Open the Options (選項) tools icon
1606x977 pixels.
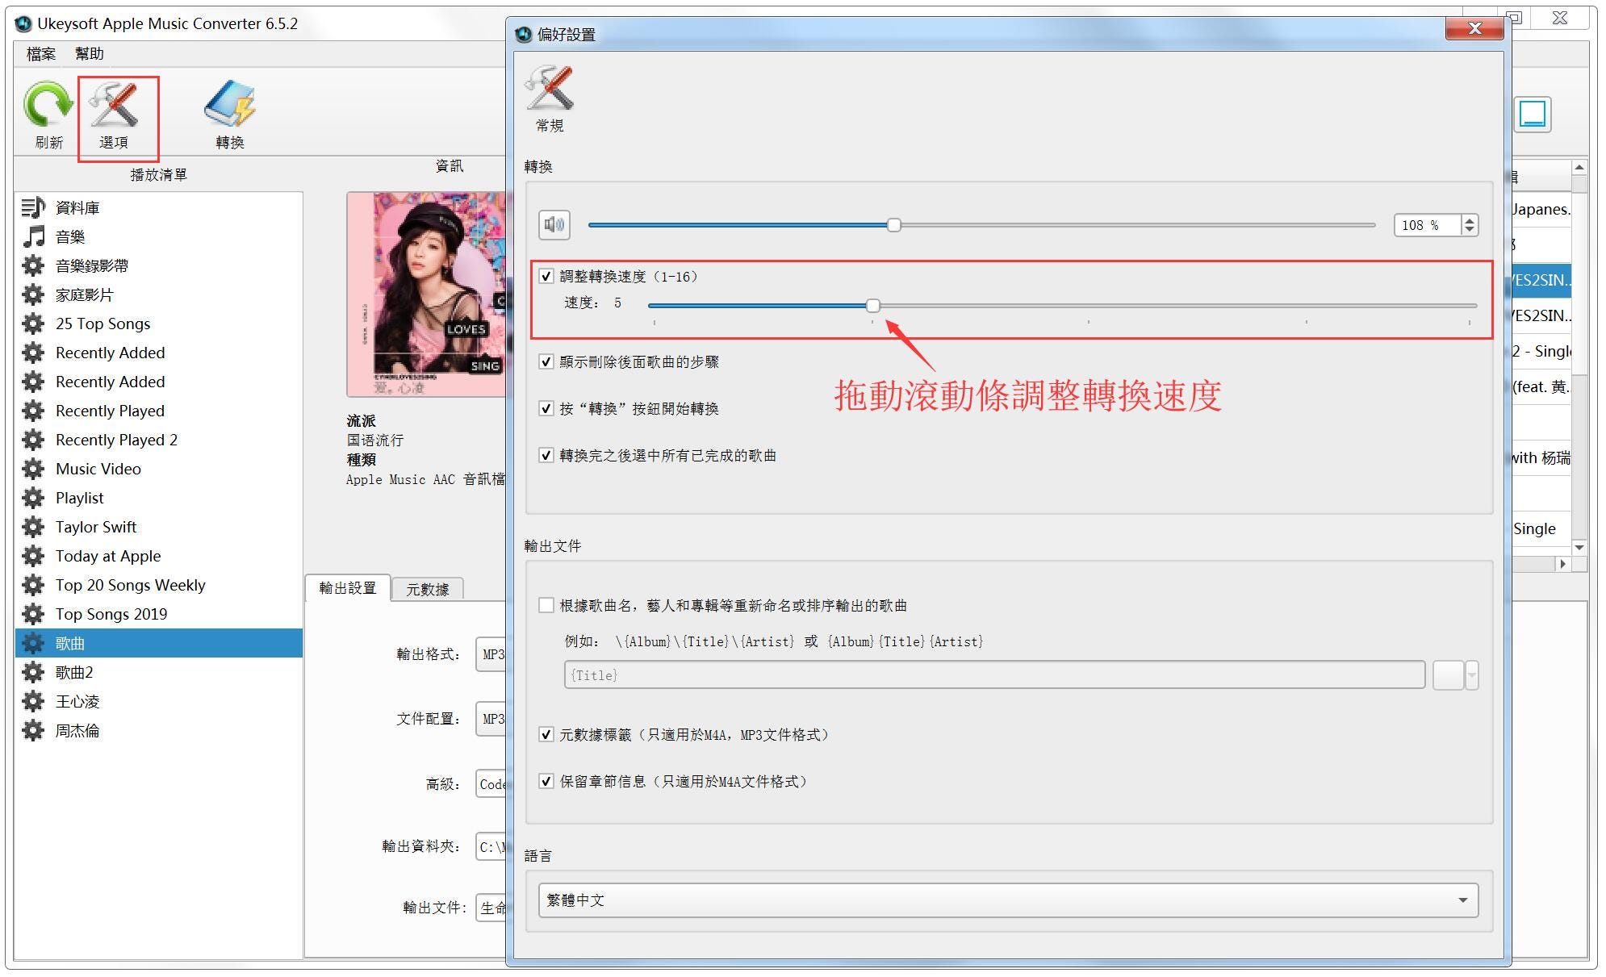pyautogui.click(x=114, y=105)
